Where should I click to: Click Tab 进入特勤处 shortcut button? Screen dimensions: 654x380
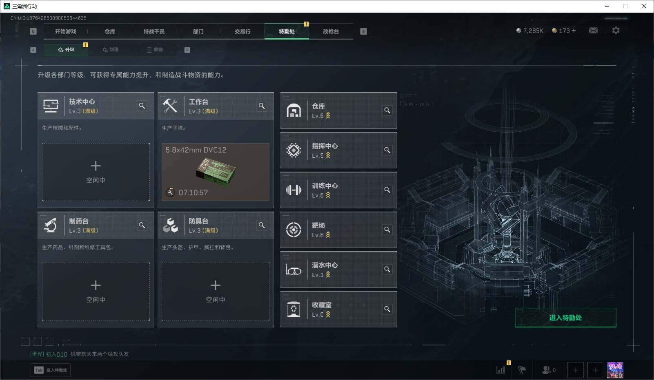(51, 370)
